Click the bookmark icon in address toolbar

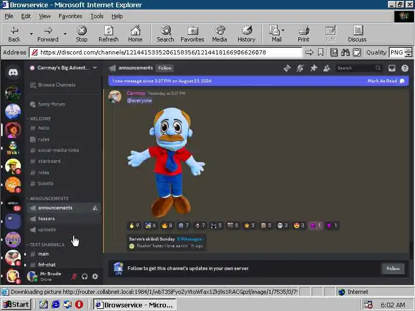(321, 52)
